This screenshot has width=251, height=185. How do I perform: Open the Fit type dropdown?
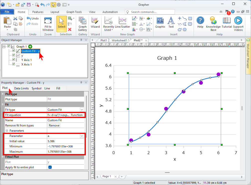tap(82, 110)
